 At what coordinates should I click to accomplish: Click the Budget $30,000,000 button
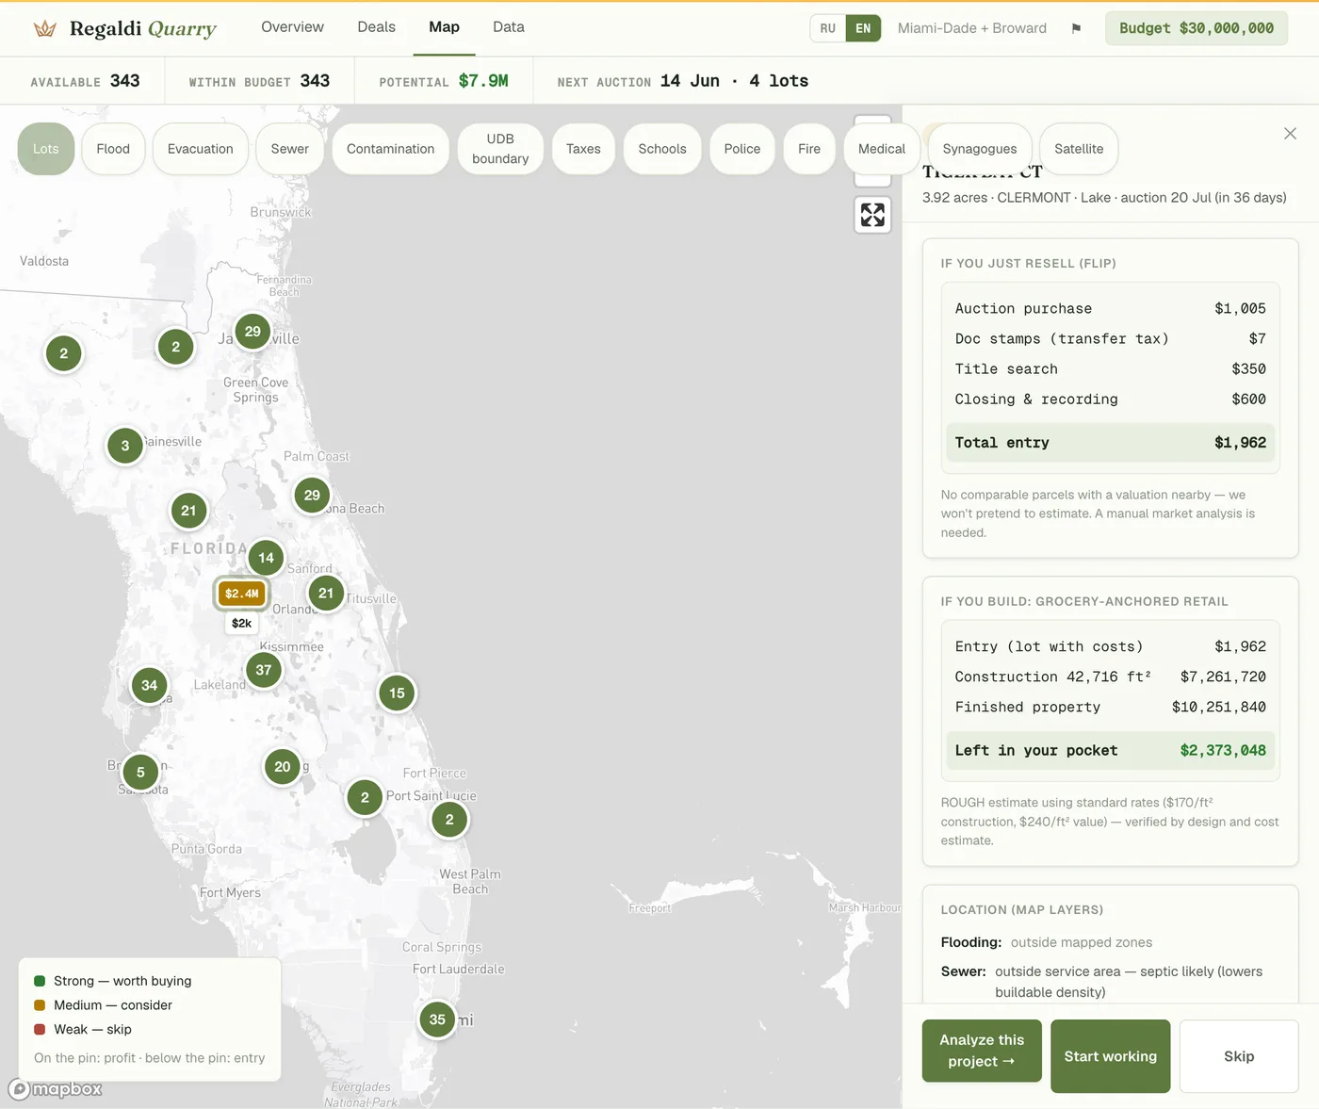pos(1197,28)
